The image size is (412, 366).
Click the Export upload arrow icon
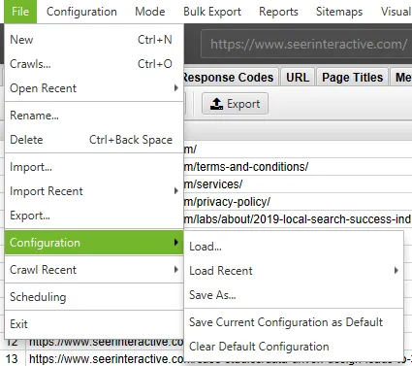(x=216, y=104)
